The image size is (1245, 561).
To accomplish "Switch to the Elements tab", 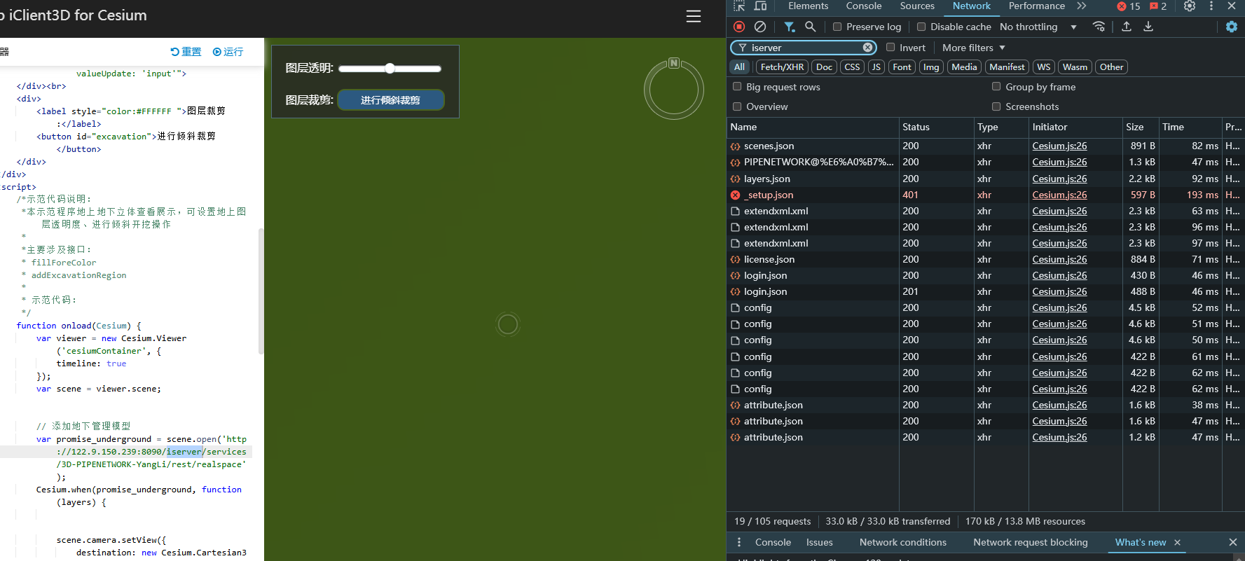I will point(808,6).
